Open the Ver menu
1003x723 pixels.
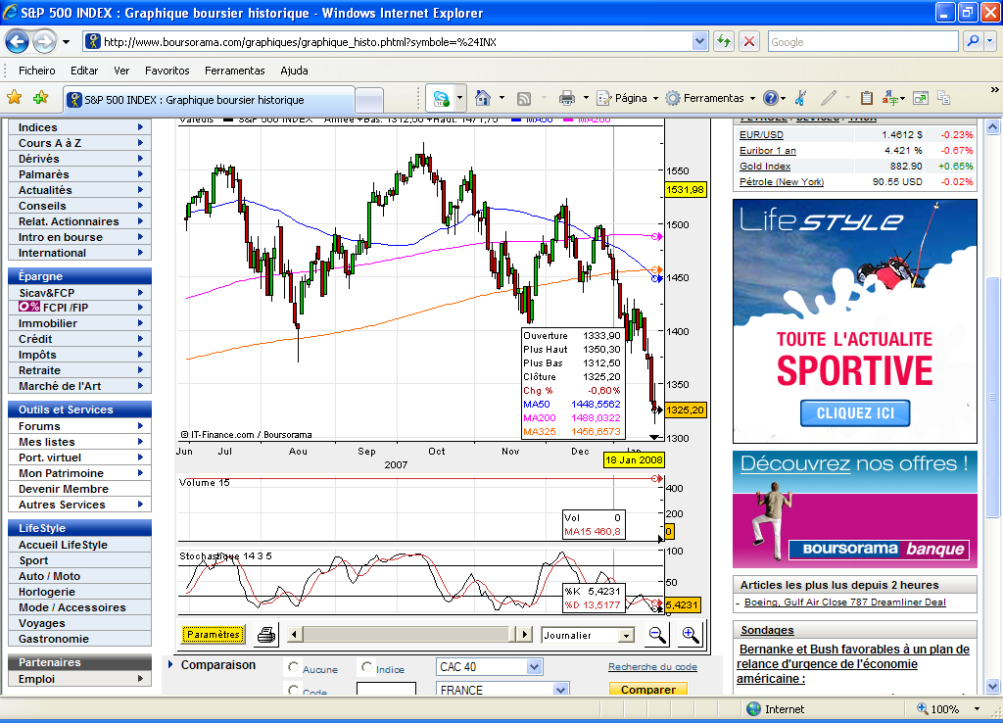click(x=121, y=71)
